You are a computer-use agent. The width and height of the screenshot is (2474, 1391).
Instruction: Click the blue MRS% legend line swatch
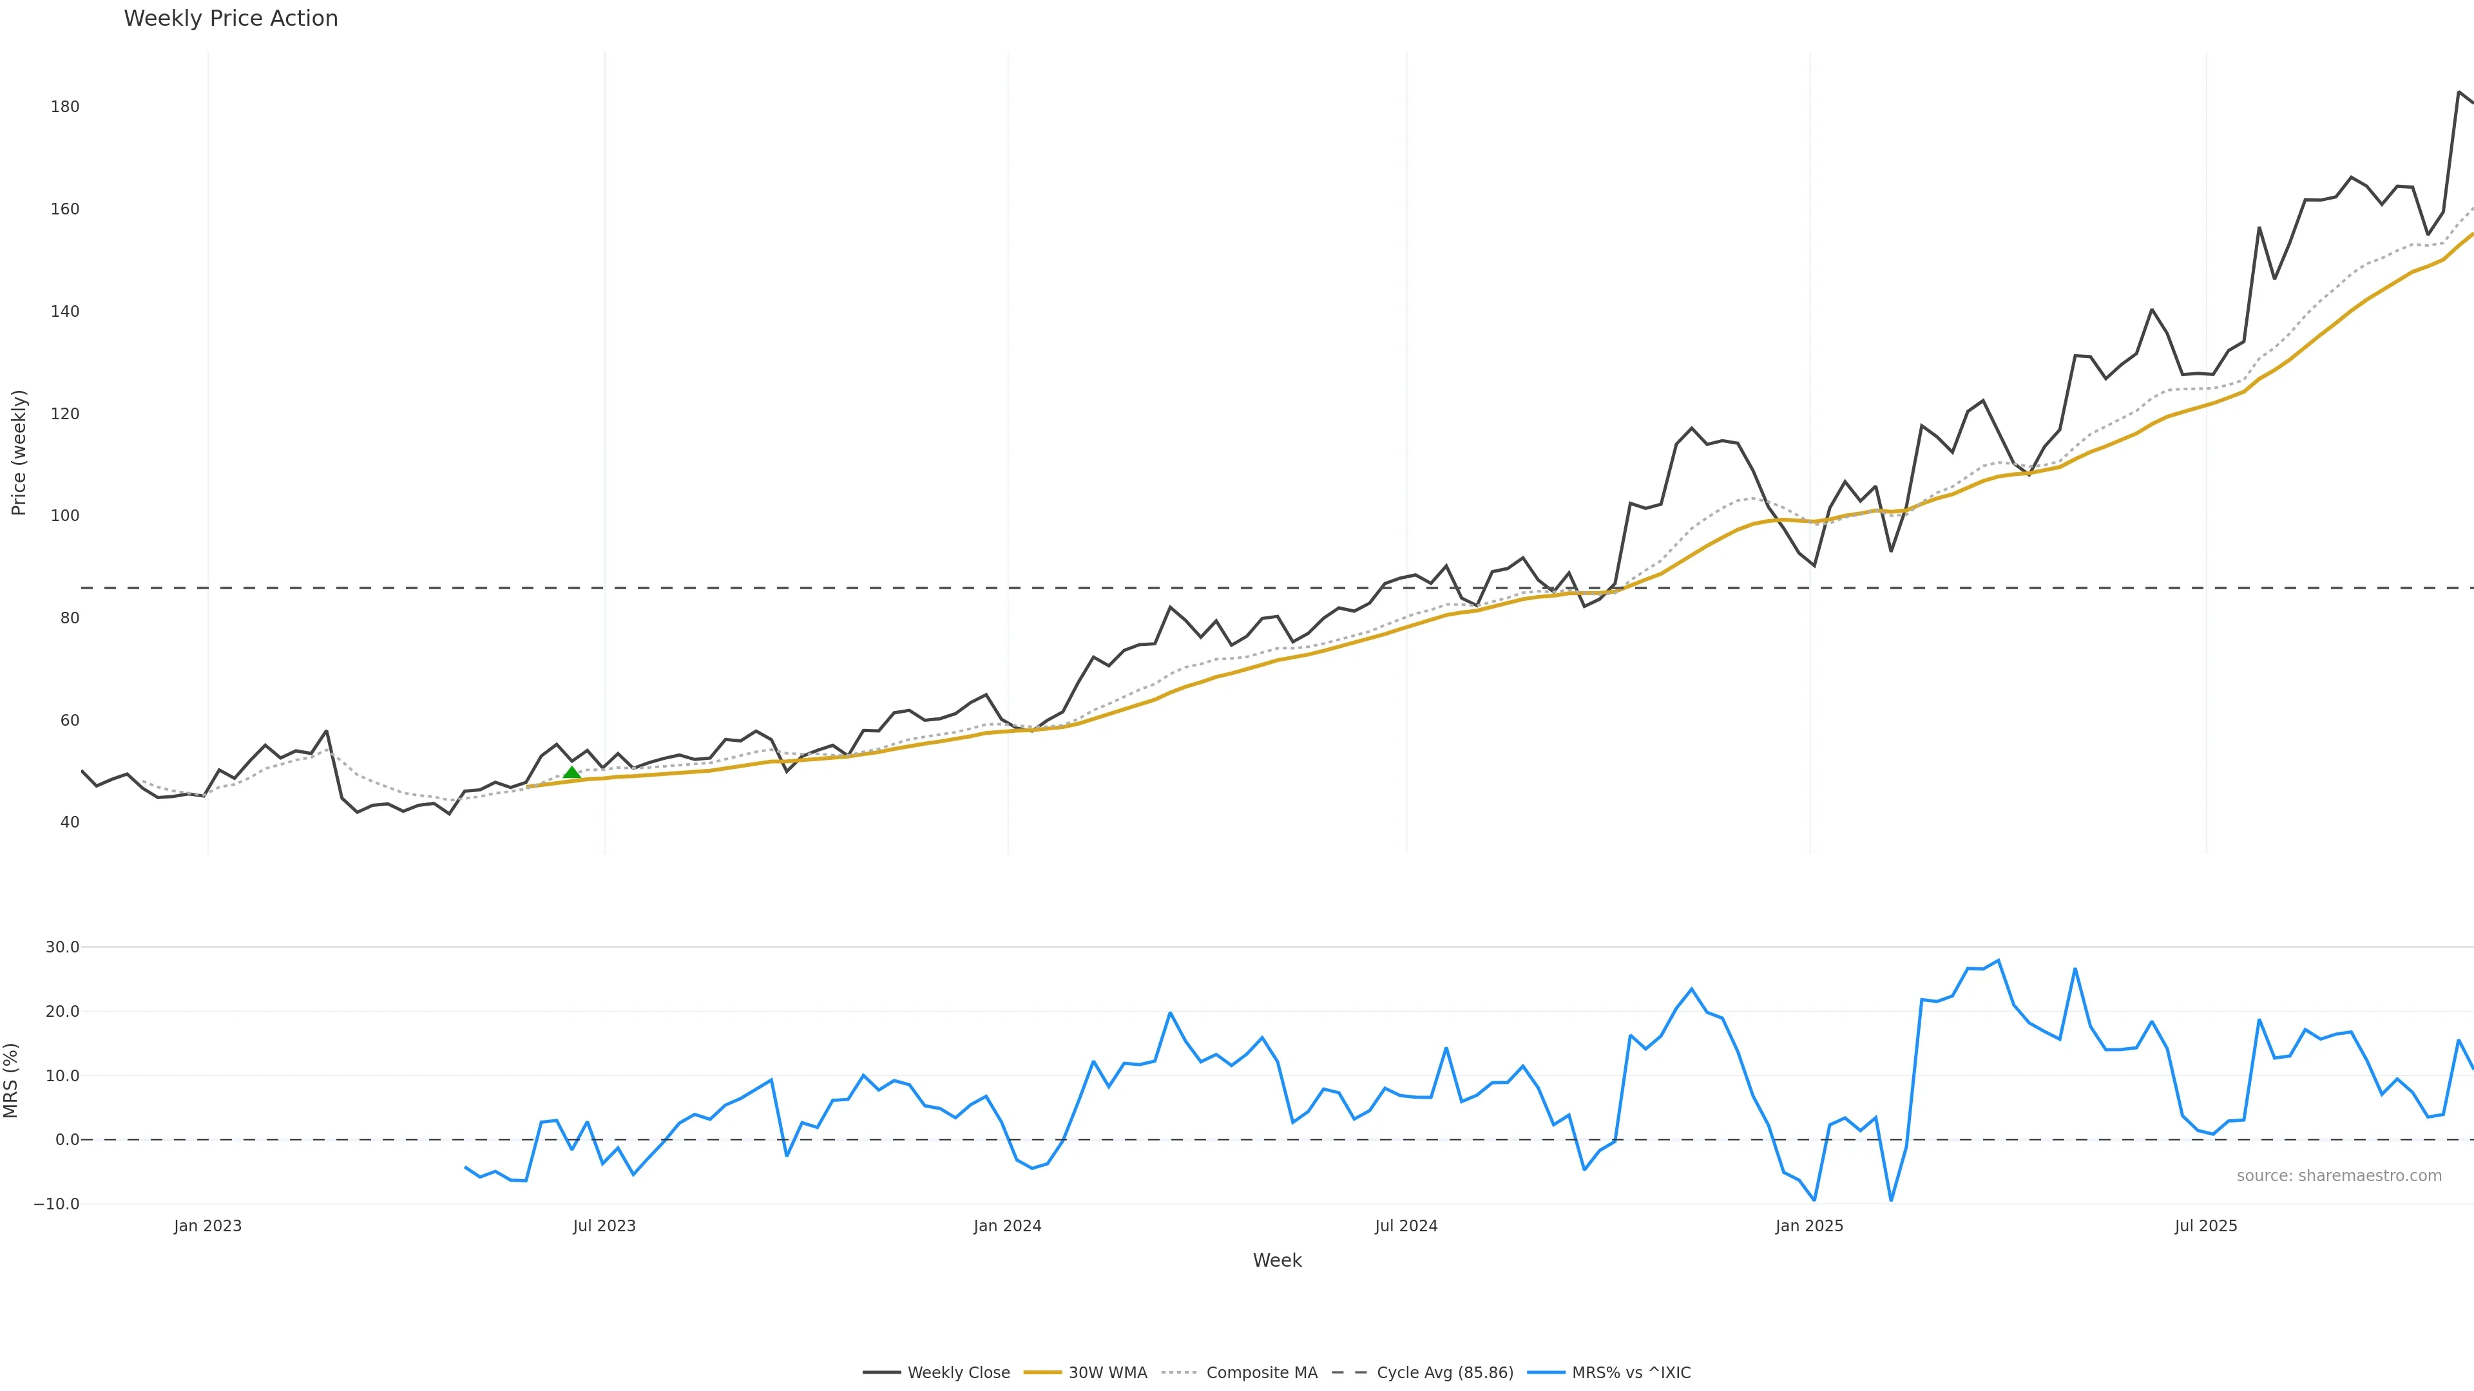point(1546,1373)
